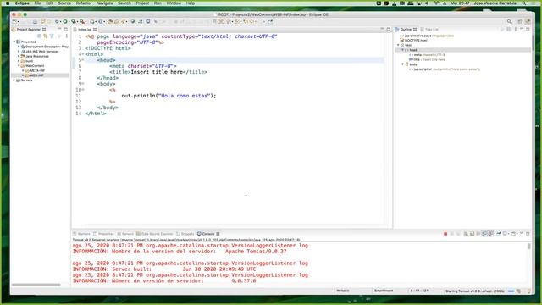542x305 pixels.
Task: Expand the Servers project node
Action: (14, 80)
